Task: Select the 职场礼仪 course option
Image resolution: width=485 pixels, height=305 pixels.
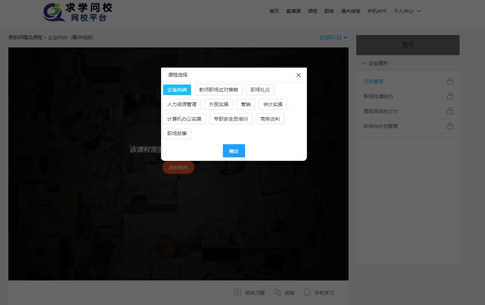Action: pos(260,89)
